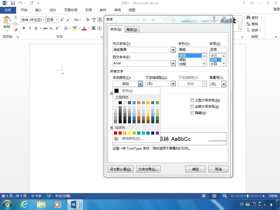Click the Cut scissors icon

point(16,17)
